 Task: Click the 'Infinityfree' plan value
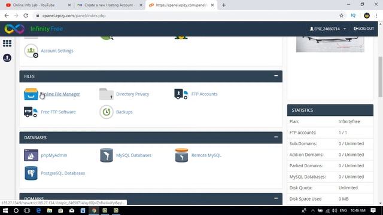[349, 121]
